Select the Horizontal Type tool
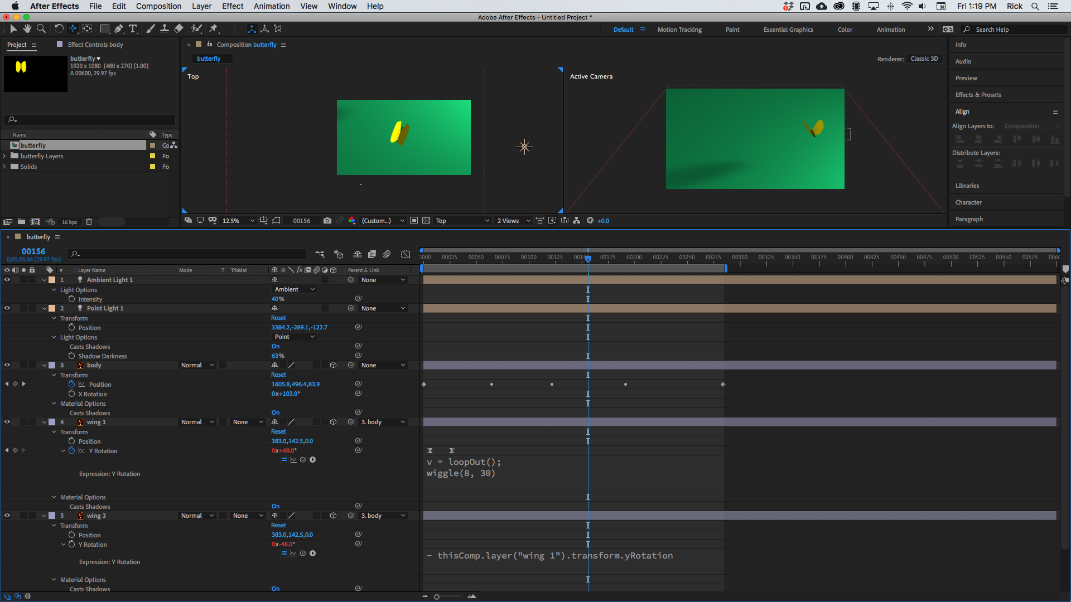This screenshot has width=1071, height=602. point(133,28)
